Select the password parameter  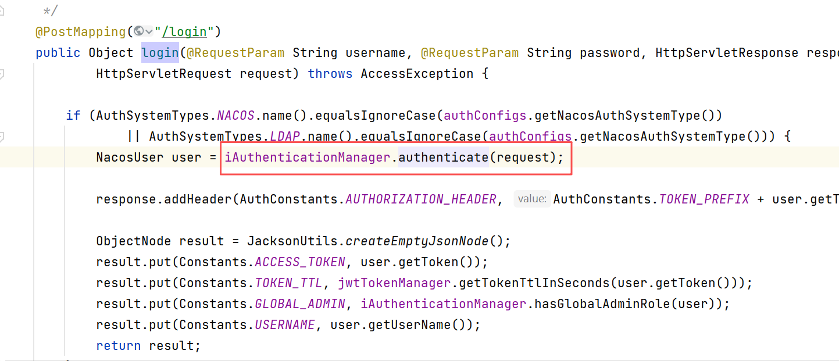tap(610, 52)
